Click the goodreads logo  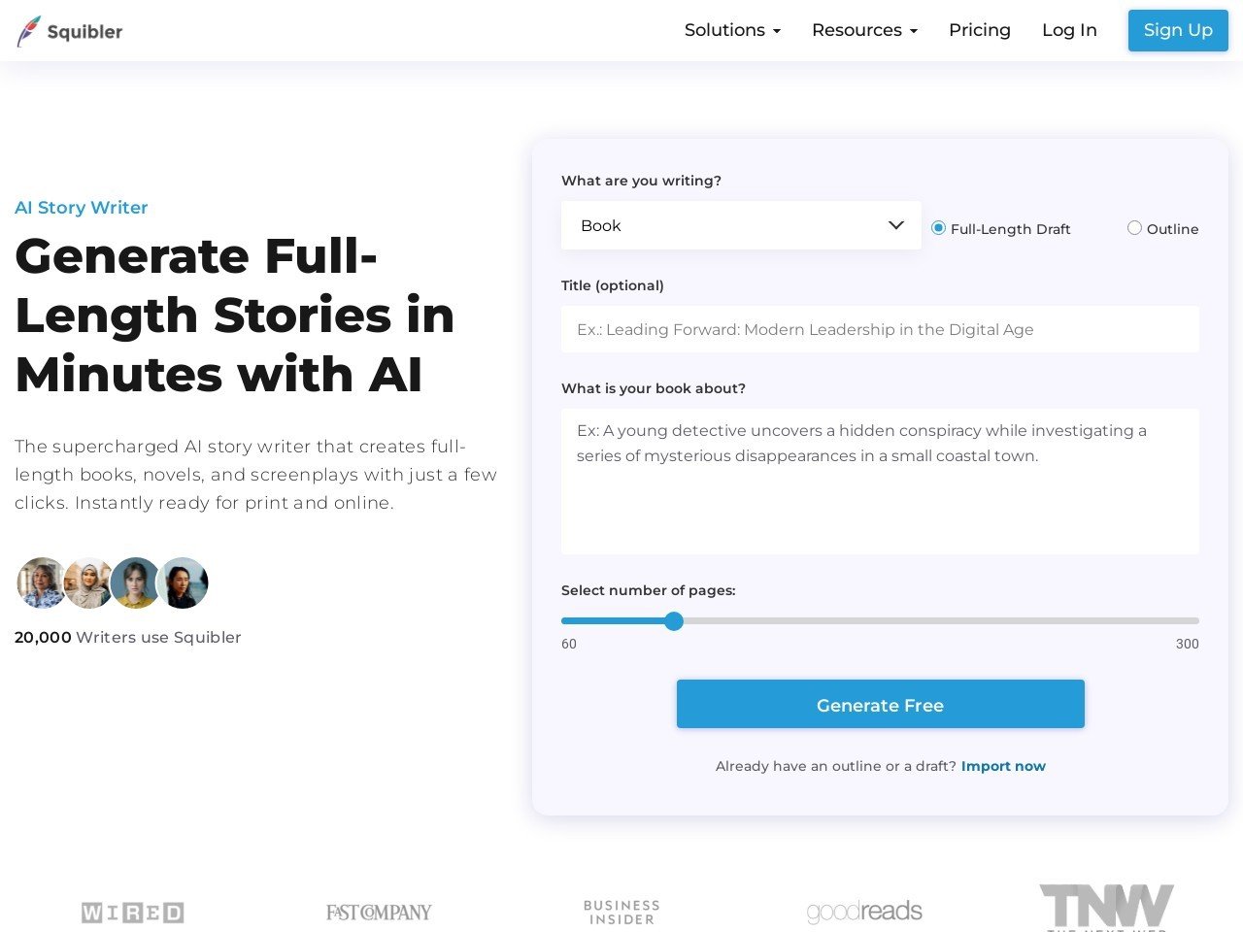click(864, 912)
